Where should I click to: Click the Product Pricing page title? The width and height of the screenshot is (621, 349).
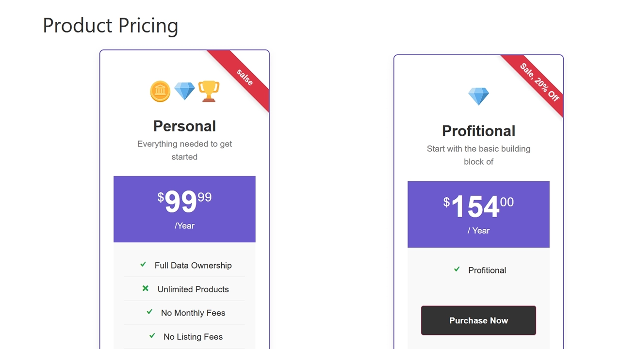[111, 25]
